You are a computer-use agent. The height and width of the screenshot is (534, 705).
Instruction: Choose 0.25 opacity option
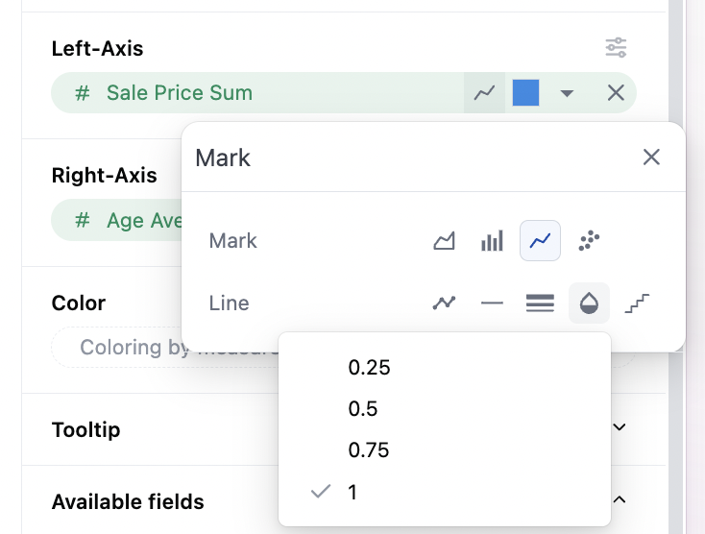coord(370,367)
